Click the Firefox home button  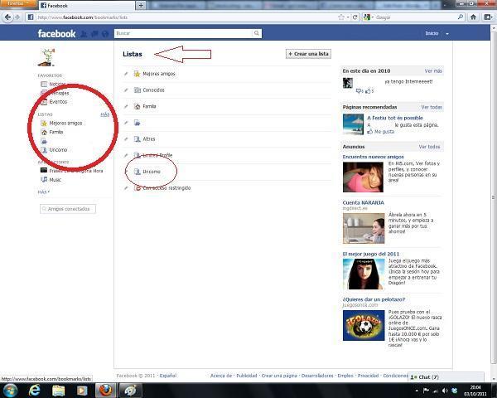(473, 17)
